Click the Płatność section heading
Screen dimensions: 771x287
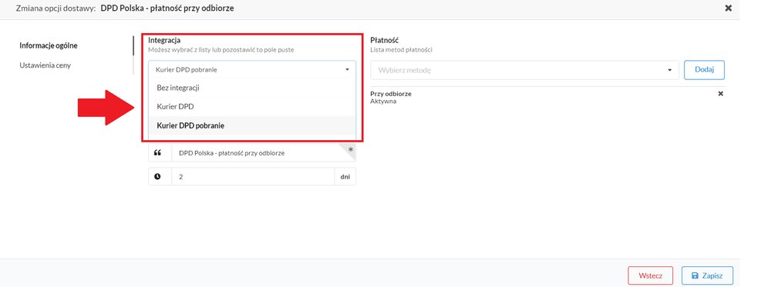(384, 40)
